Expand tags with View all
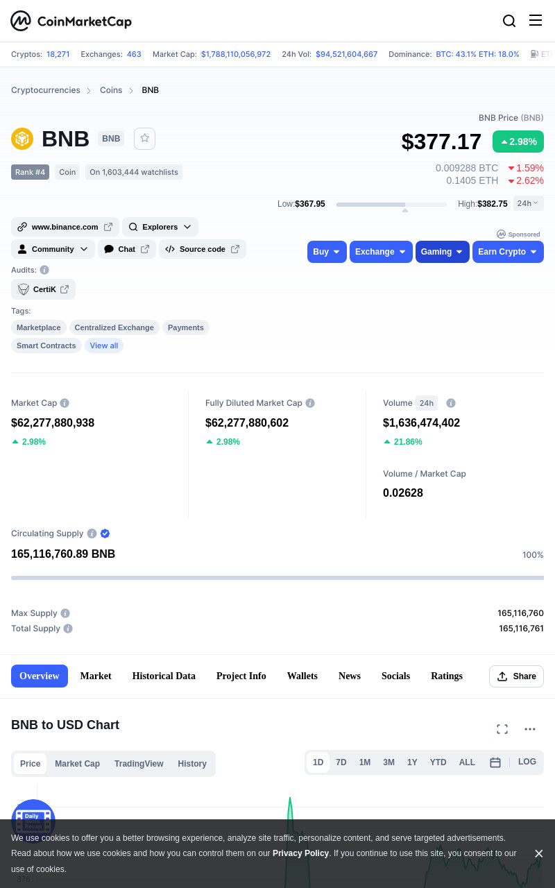 pyautogui.click(x=104, y=345)
